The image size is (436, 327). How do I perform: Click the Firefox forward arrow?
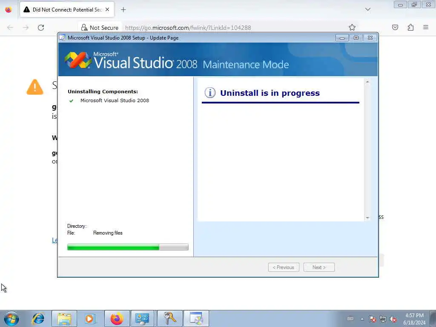(26, 28)
